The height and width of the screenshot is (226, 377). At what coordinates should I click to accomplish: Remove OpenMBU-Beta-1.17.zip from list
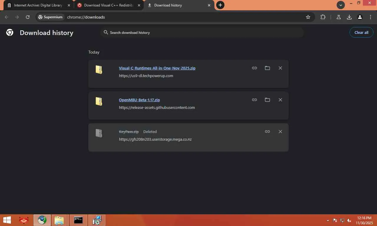(280, 100)
